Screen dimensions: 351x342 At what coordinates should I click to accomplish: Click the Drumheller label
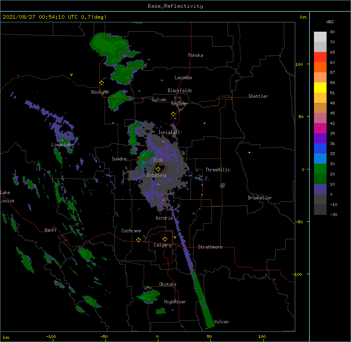pyautogui.click(x=260, y=198)
